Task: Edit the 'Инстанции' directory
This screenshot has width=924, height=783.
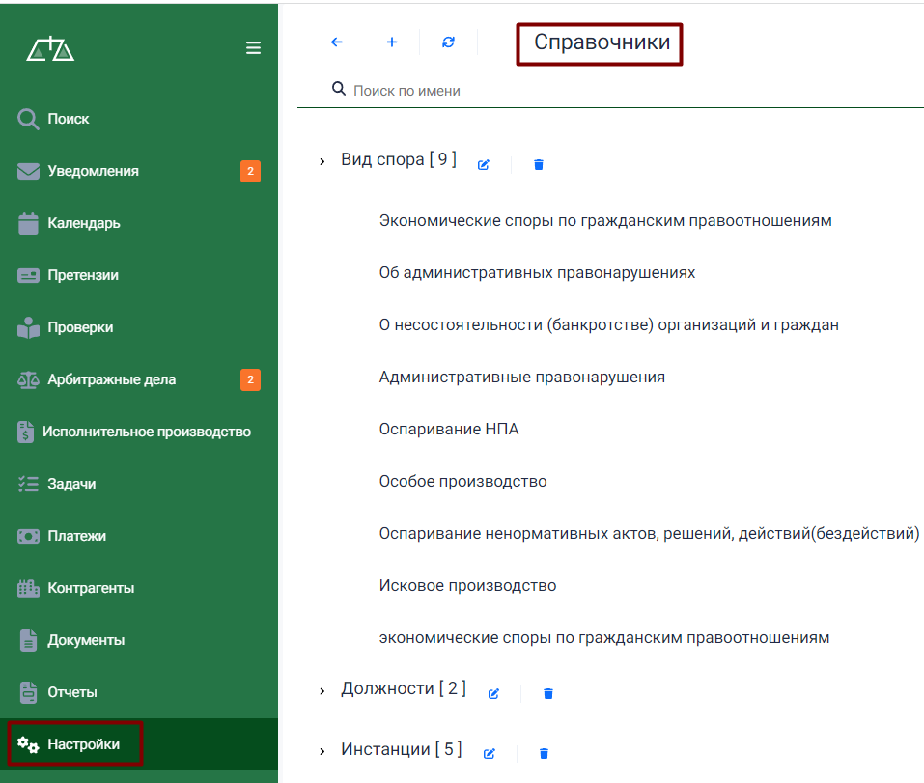Action: click(x=490, y=754)
